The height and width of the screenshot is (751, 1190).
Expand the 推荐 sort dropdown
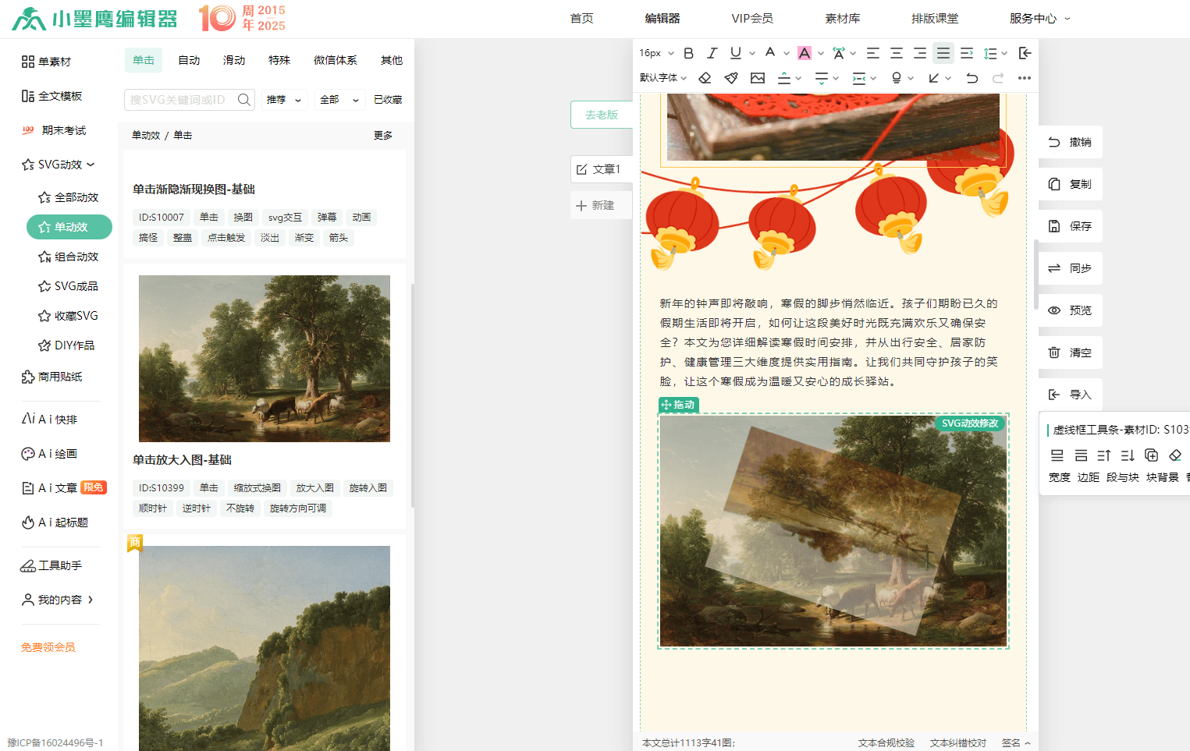[x=284, y=100]
